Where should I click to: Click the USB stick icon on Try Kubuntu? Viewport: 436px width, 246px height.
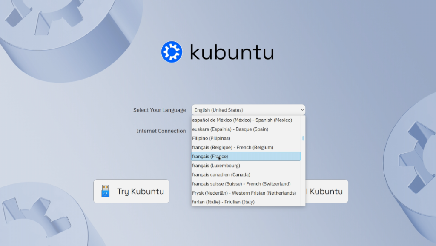pyautogui.click(x=105, y=191)
